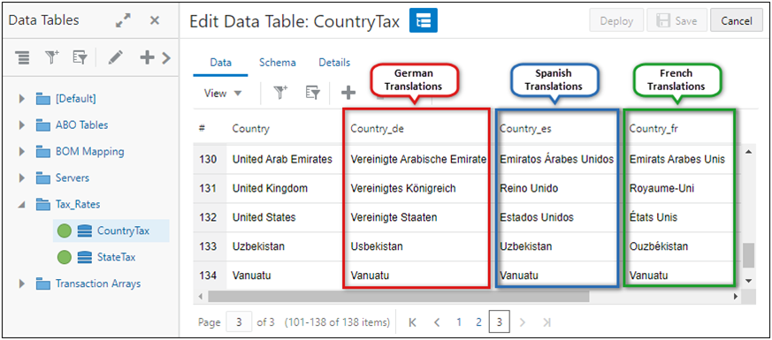Image resolution: width=772 pixels, height=340 pixels.
Task: Switch to the Data tab
Action: tap(220, 63)
